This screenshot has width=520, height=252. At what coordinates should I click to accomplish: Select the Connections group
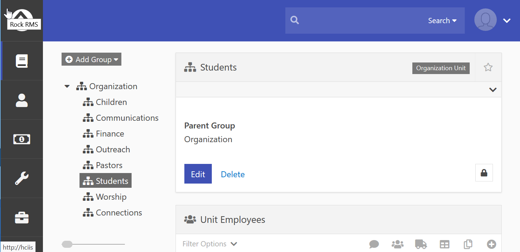pos(112,213)
